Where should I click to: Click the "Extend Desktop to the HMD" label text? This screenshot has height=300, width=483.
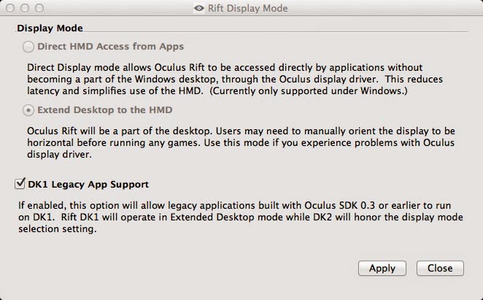click(x=104, y=110)
